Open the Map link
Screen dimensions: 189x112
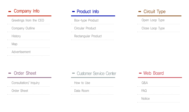coord(15,44)
